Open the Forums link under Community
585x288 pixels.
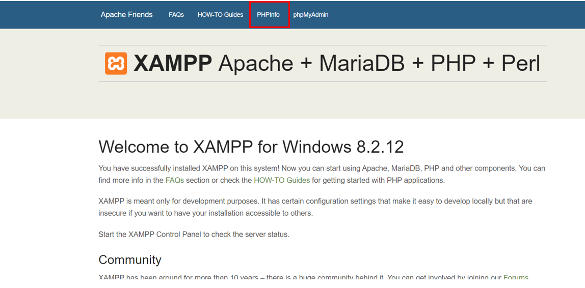click(516, 277)
